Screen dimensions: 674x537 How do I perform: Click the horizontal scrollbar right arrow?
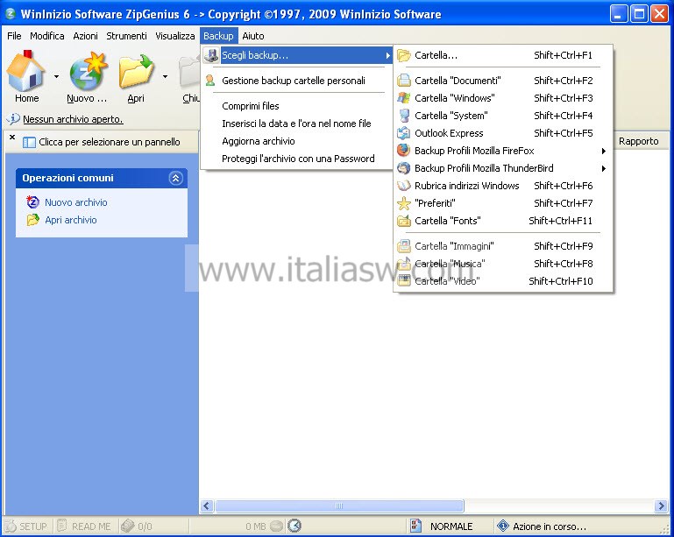661,505
